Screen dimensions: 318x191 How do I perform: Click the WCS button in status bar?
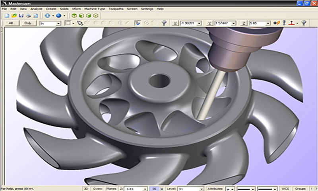285,189
